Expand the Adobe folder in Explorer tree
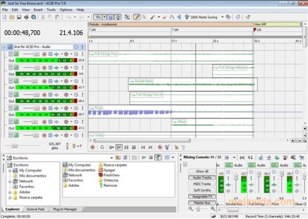The width and height of the screenshot is (308, 219). click(x=10, y=192)
